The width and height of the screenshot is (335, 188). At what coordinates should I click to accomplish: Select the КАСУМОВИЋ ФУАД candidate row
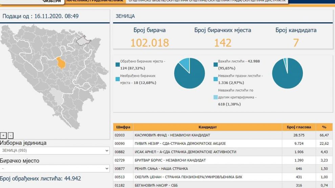tap(208, 135)
